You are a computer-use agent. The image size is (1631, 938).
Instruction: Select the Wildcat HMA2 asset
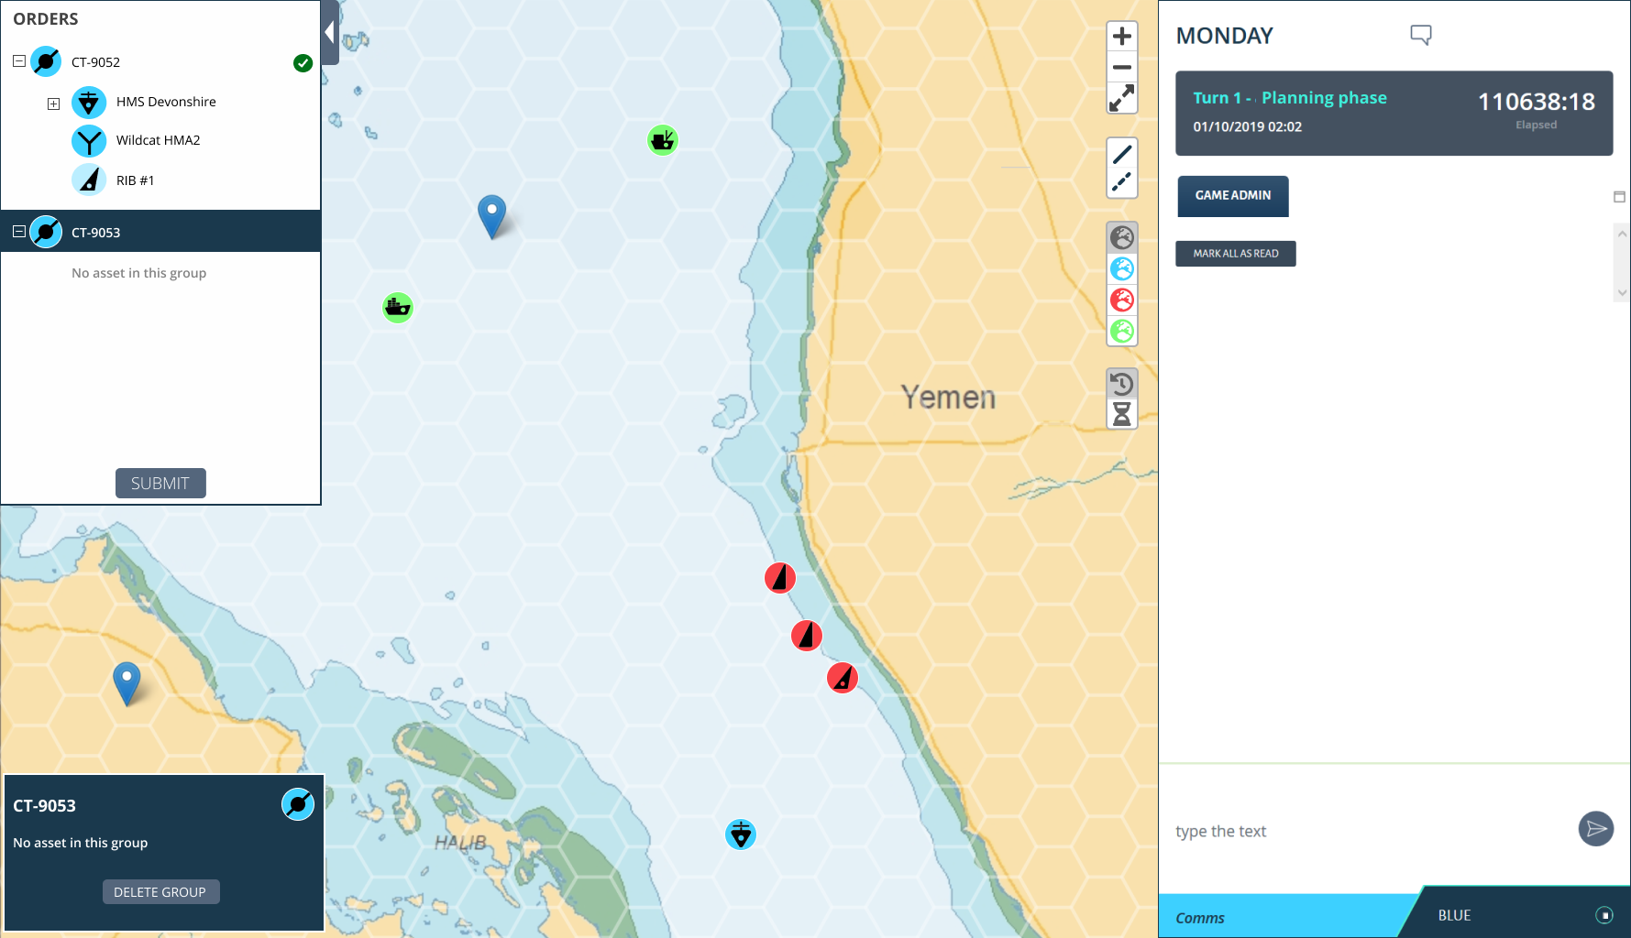point(158,140)
